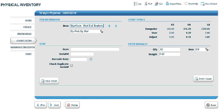Switch to the VARIANCE/REGISTER tab
The image size is (219, 110).
pos(23,47)
